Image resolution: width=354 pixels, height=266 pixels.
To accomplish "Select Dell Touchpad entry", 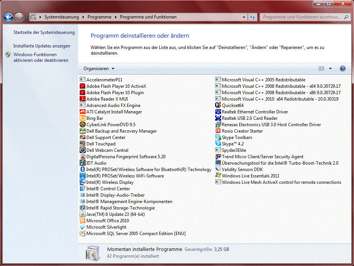I will coord(97,144).
